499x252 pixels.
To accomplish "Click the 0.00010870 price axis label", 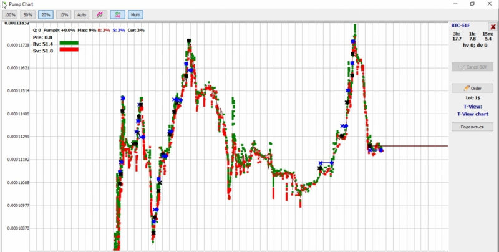I will click(x=18, y=228).
